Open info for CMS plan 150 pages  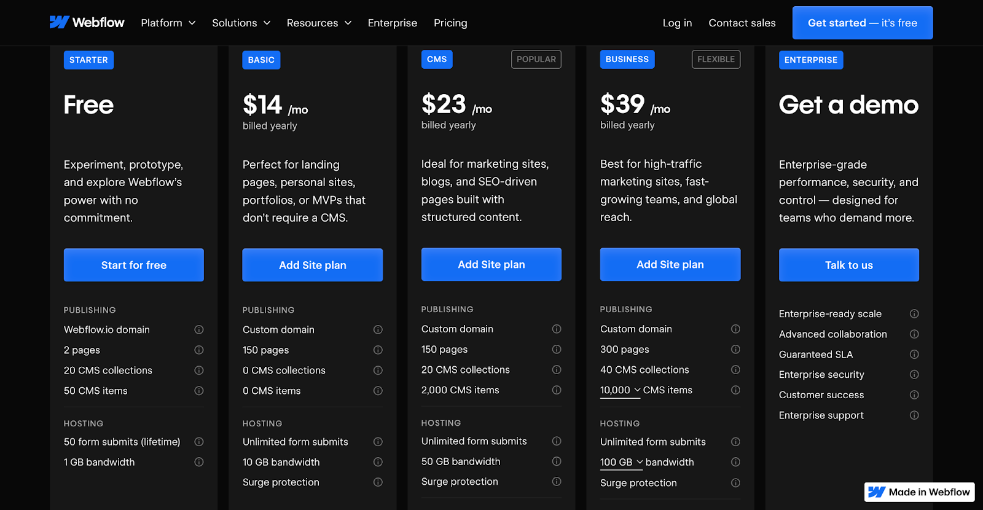(x=557, y=350)
